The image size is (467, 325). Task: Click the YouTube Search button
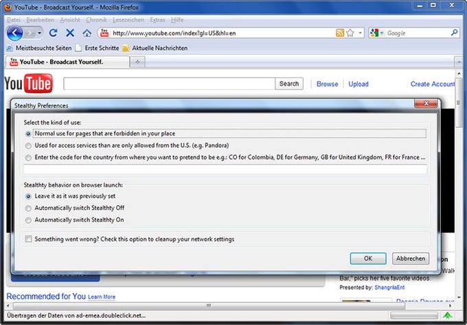(x=289, y=84)
